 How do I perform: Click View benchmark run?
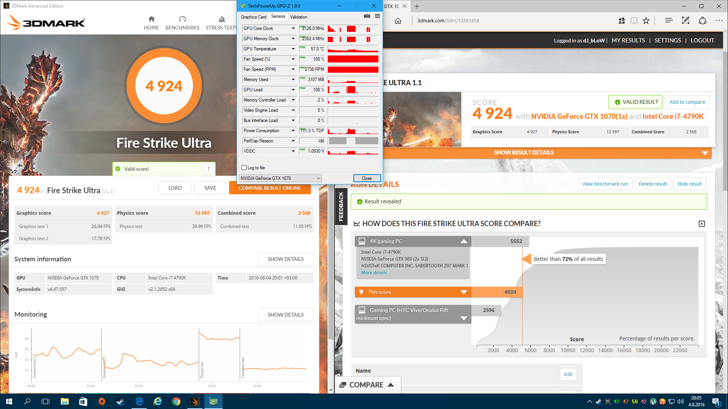point(605,184)
